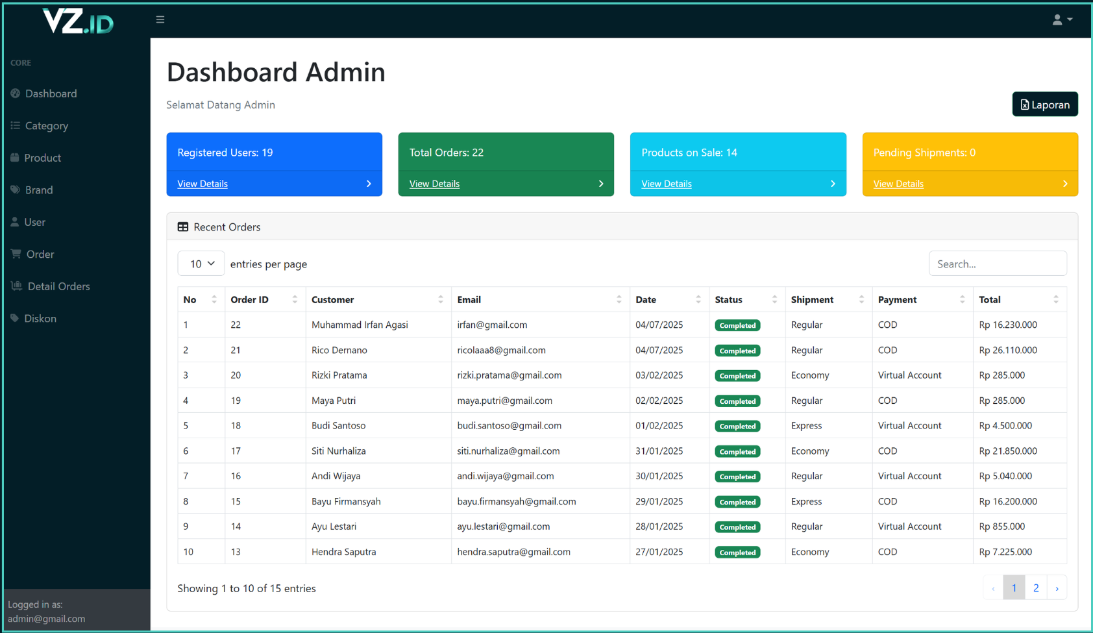Go to pagination page 2
Image resolution: width=1093 pixels, height=633 pixels.
[x=1036, y=588]
